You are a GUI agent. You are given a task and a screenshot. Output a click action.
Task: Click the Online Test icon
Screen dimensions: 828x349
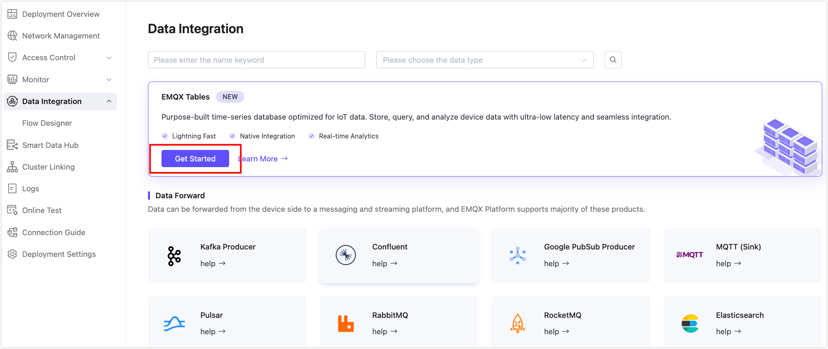[x=12, y=210]
